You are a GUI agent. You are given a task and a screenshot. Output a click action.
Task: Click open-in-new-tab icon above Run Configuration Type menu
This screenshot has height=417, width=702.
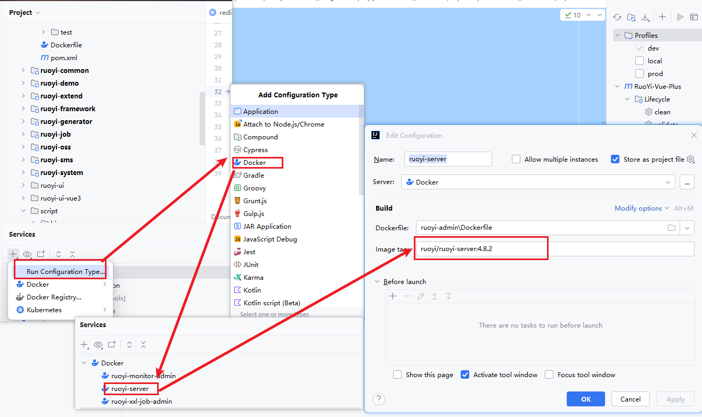pyautogui.click(x=41, y=254)
